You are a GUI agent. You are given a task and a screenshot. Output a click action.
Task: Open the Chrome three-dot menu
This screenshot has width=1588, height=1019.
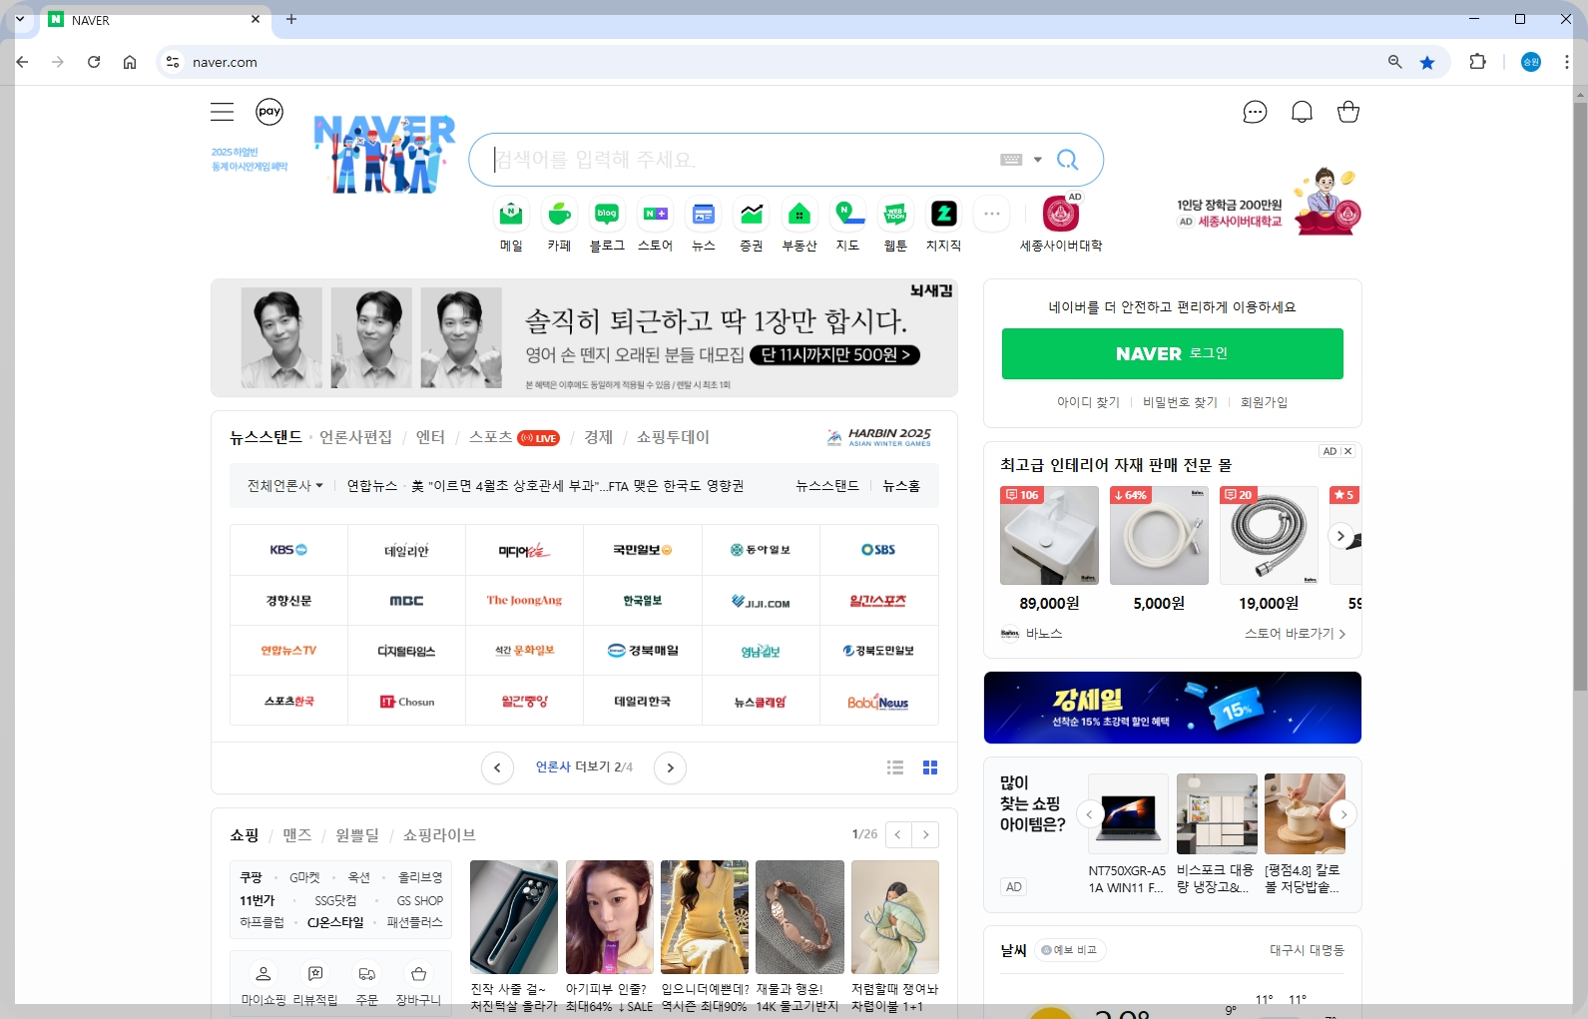(x=1566, y=62)
